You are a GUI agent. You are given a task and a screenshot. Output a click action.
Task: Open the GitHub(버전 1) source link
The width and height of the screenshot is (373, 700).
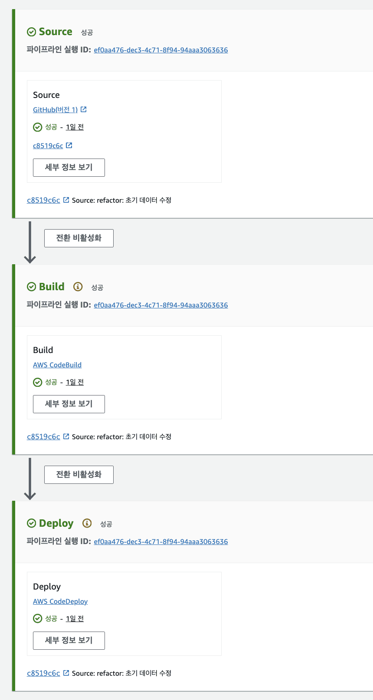55,109
